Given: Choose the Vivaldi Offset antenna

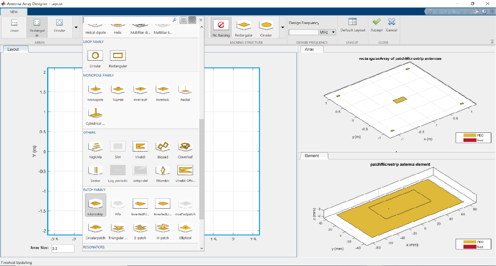Looking at the screenshot, I should point(185,173).
